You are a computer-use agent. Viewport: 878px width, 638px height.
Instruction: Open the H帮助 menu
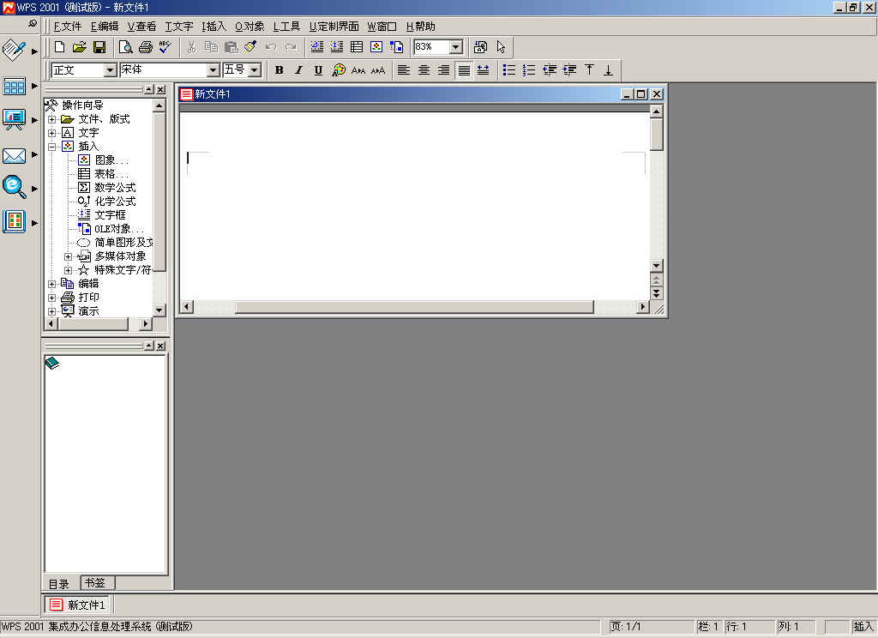(x=420, y=27)
